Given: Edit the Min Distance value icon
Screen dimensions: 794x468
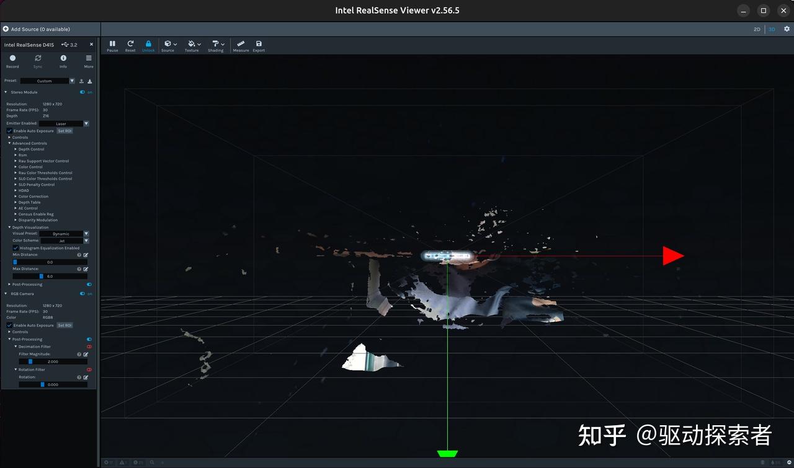Looking at the screenshot, I should [x=86, y=255].
